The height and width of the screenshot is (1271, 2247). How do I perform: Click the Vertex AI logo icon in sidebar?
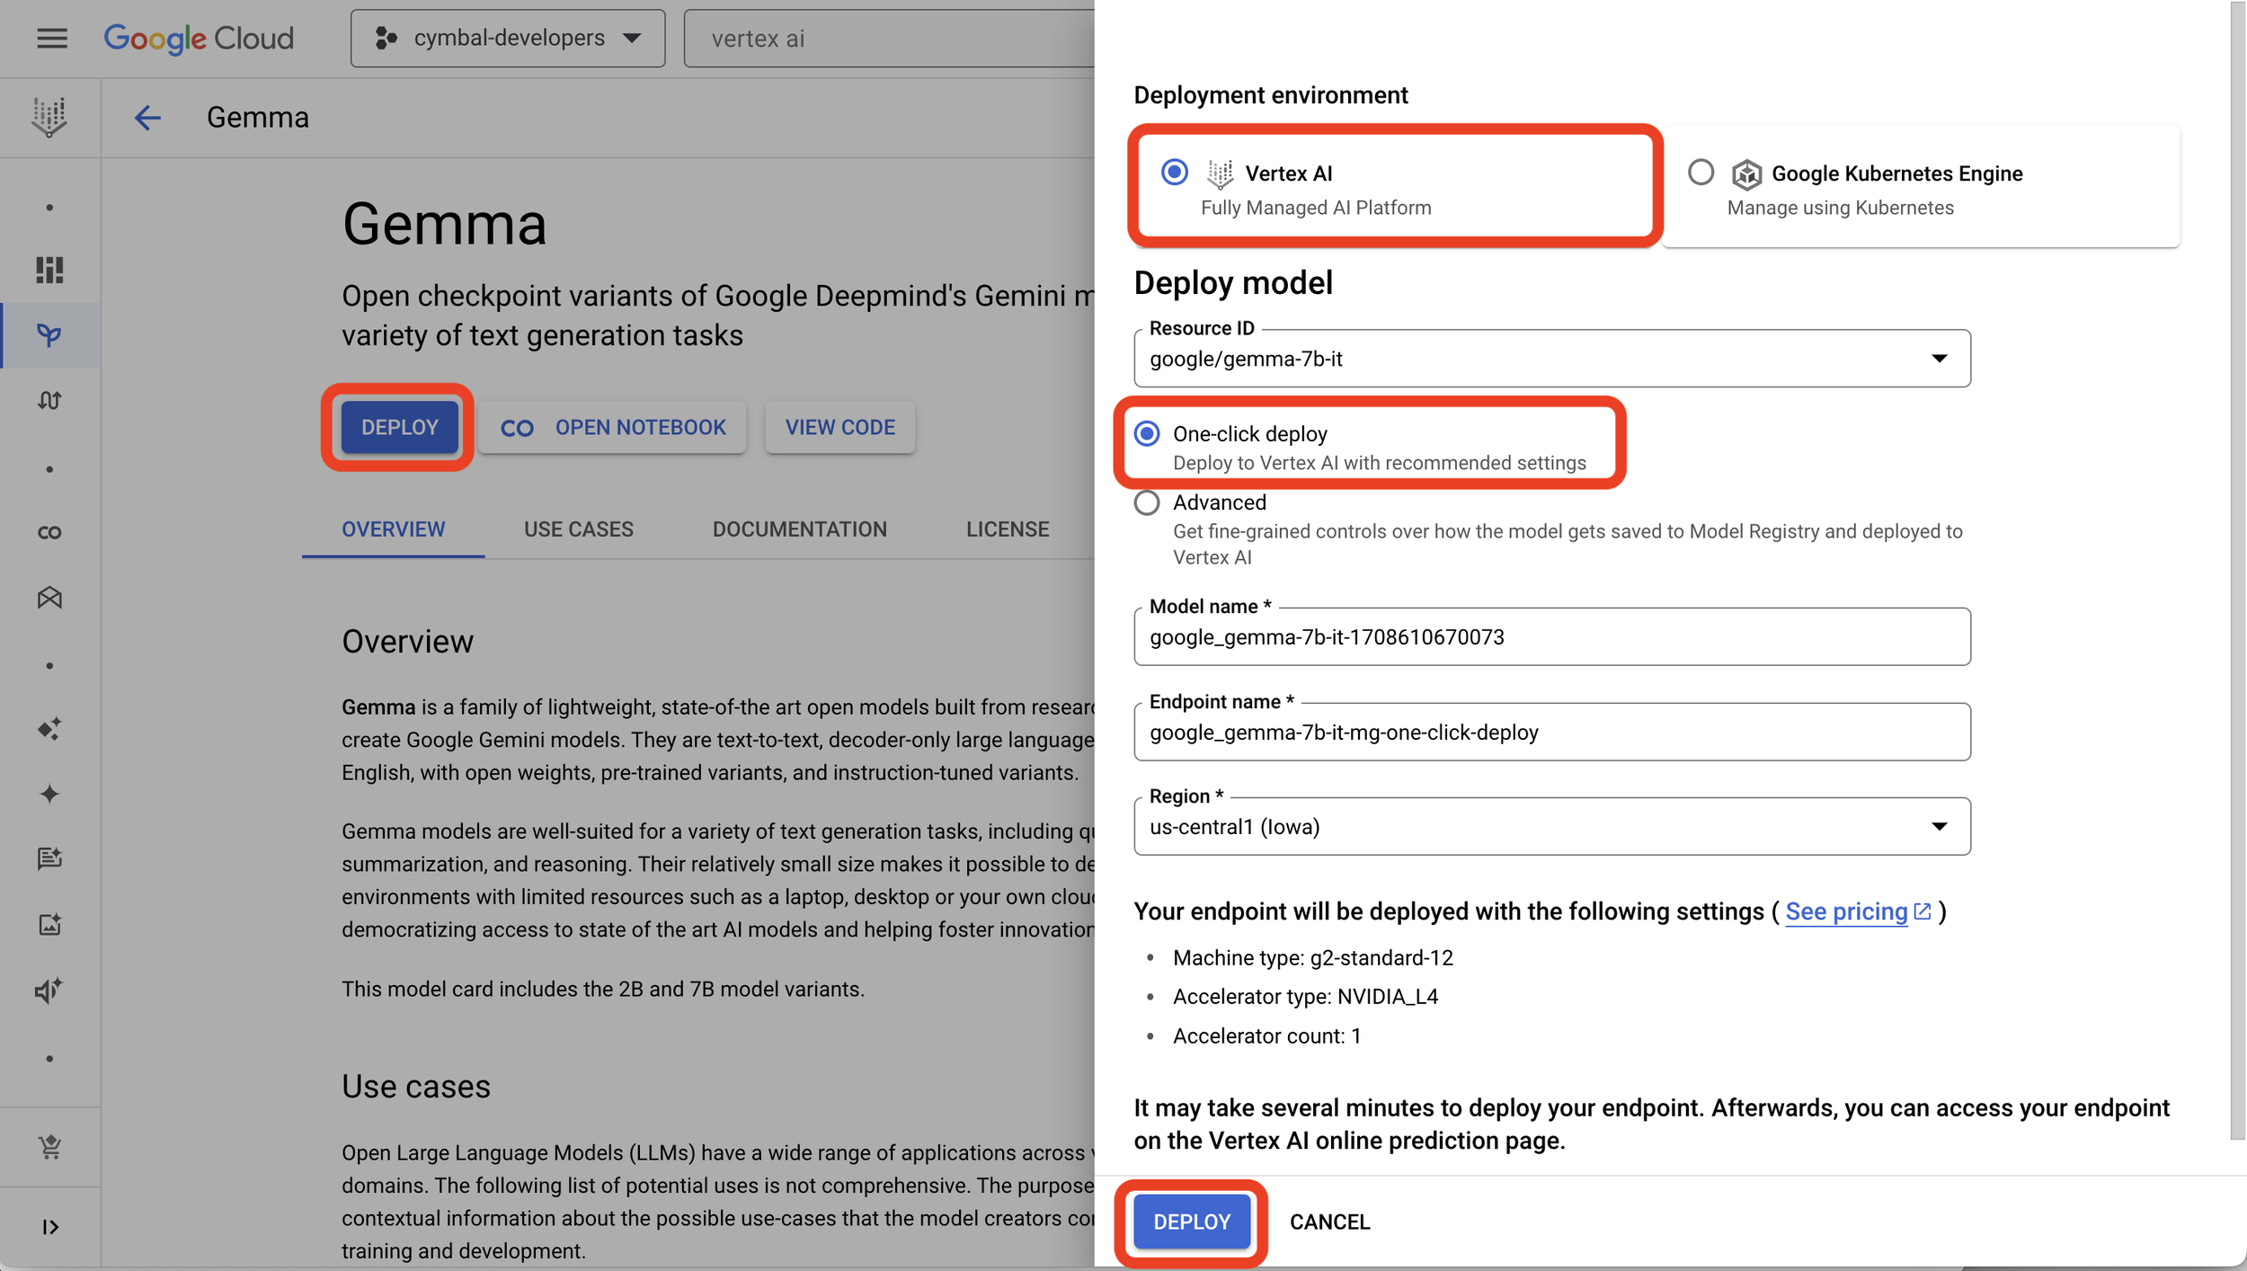[49, 117]
